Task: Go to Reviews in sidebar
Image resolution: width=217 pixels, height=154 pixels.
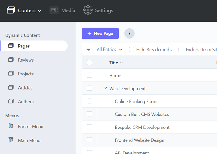Action: [x=26, y=60]
